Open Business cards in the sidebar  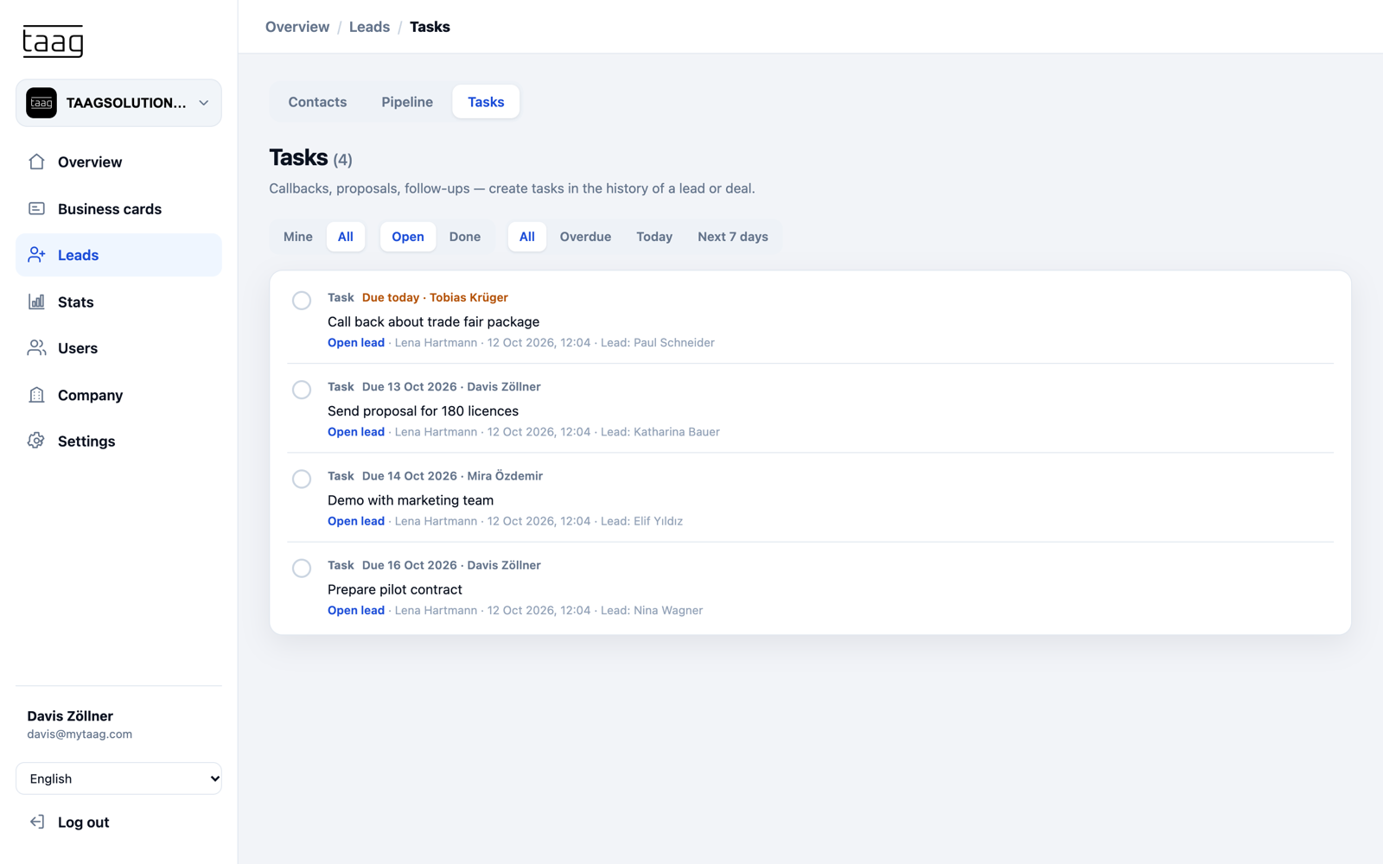pos(118,208)
